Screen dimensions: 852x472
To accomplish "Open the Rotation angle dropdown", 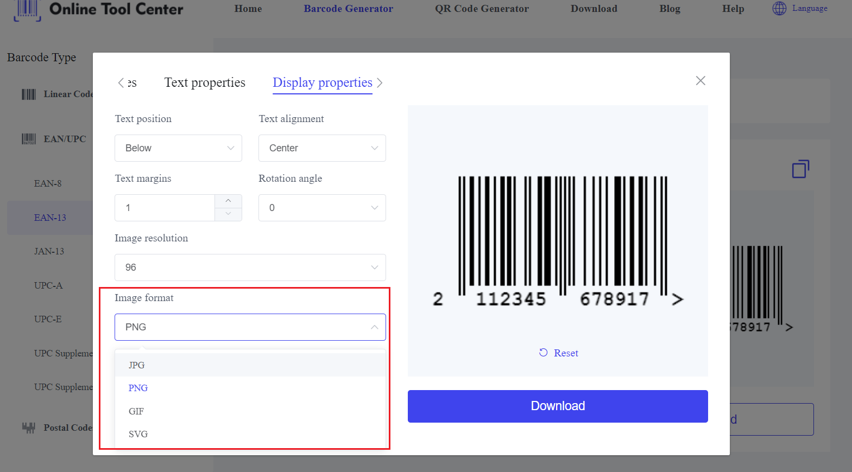I will click(322, 208).
